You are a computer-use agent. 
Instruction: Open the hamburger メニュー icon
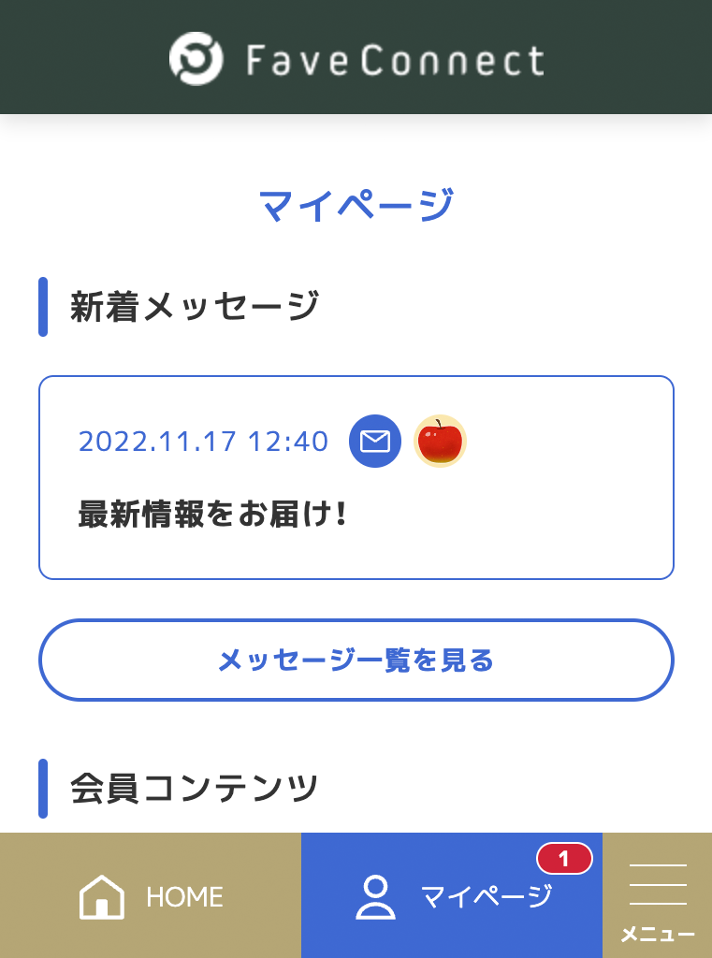click(x=658, y=885)
